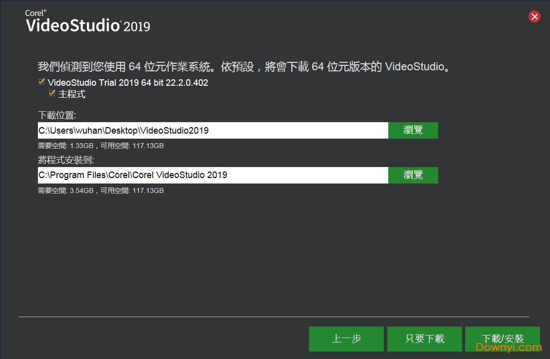Image resolution: width=550 pixels, height=359 pixels.
Task: Uncheck VideoStudio Trial 2019 64 bit checkbox
Action: click(x=42, y=82)
